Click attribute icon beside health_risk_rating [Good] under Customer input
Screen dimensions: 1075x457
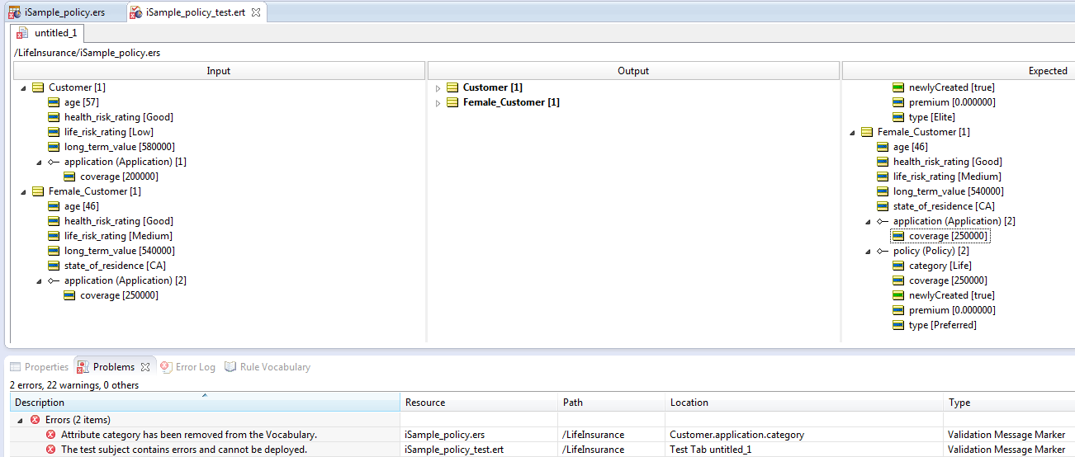[x=54, y=117]
